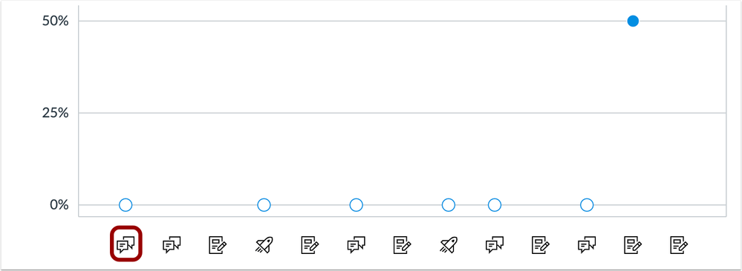Select the open circle above the highlighted discussion icon

(126, 205)
